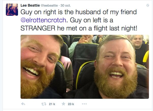Image resolution: width=153 pixels, height=111 pixels.
Task: Open the Lee Beattie display name link
Action: (30, 5)
